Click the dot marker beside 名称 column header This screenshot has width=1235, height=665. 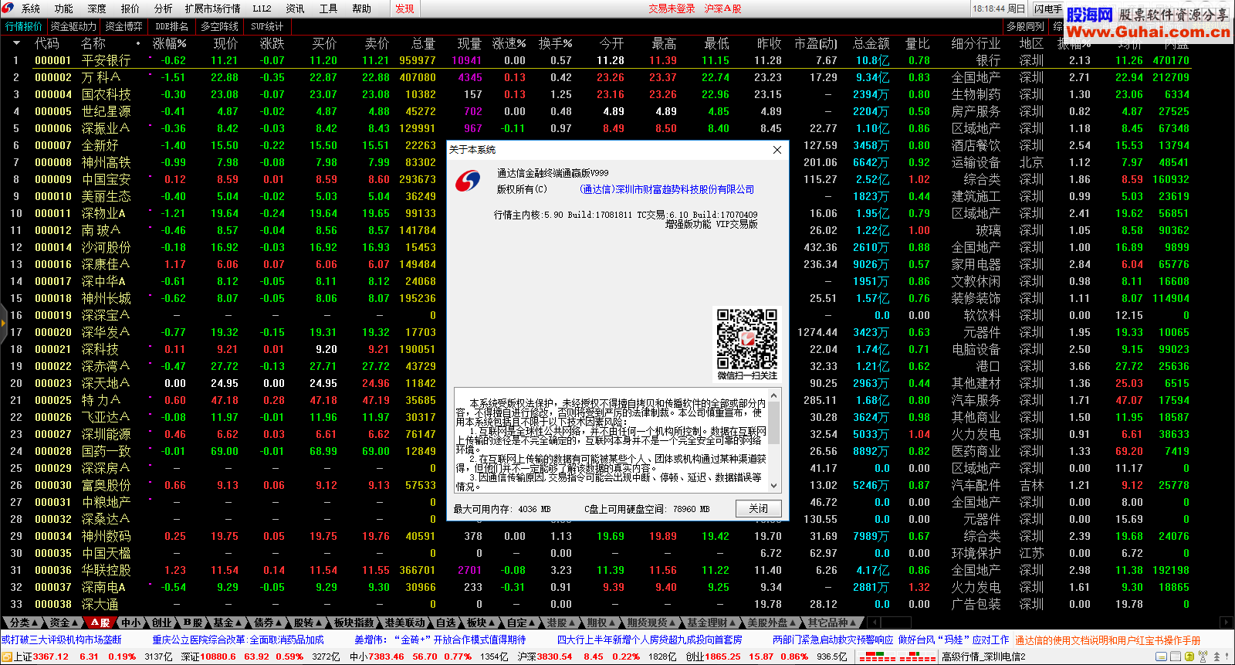click(x=138, y=44)
